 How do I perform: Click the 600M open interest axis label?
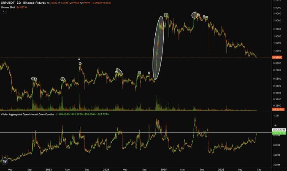click(276, 145)
